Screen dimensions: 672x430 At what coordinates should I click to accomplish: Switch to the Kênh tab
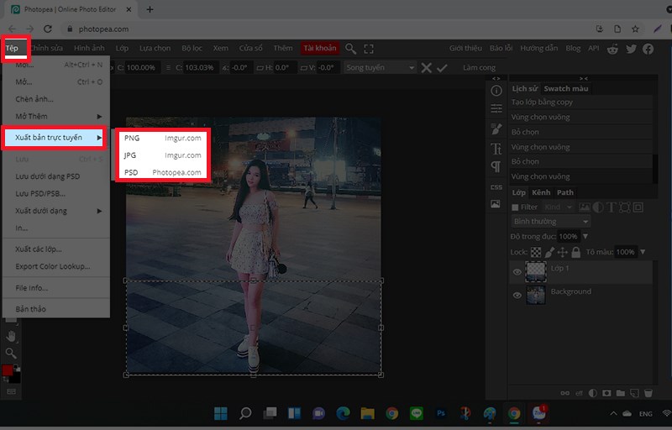(541, 192)
